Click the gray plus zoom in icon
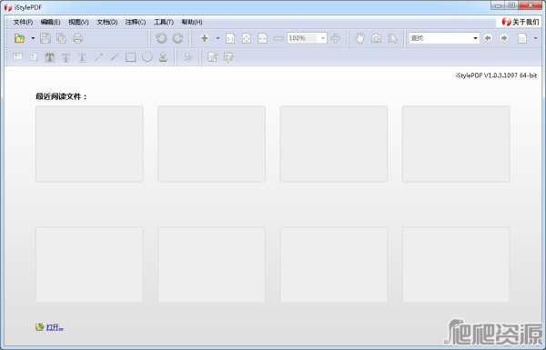The width and height of the screenshot is (546, 350). [335, 38]
